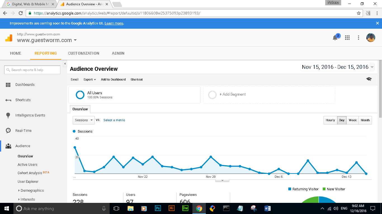This screenshot has width=382, height=214.
Task: Switch chart granularity to Week
Action: coord(352,120)
